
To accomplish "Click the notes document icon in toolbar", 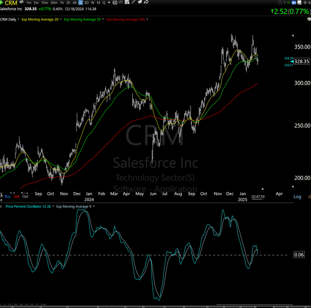I will 127,2.
